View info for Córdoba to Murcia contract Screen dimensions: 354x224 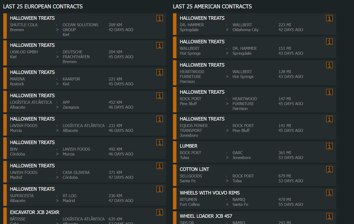[x=160, y=142]
